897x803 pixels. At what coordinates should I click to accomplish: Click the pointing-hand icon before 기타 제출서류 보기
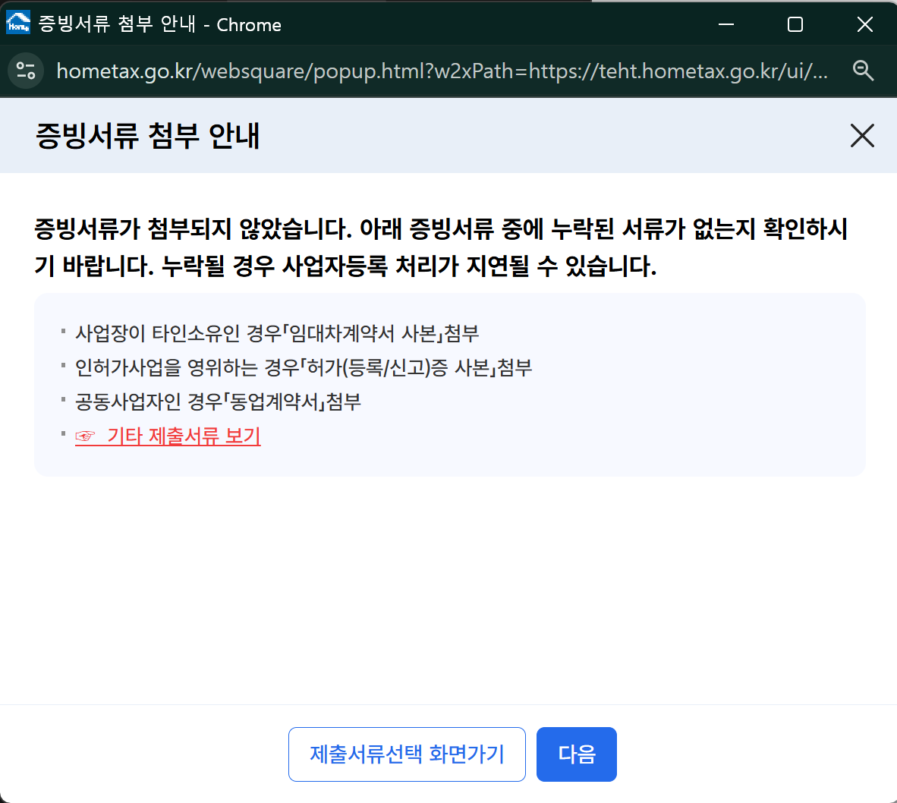(85, 436)
